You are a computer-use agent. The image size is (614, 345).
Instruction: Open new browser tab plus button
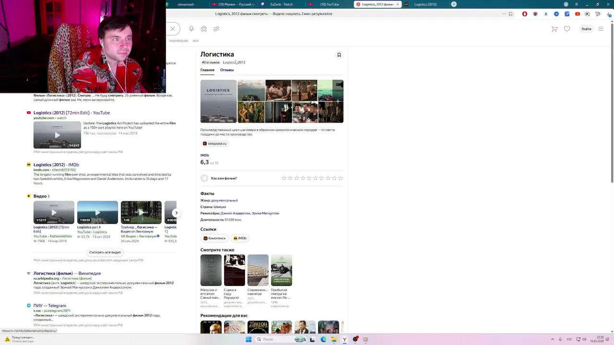[454, 4]
